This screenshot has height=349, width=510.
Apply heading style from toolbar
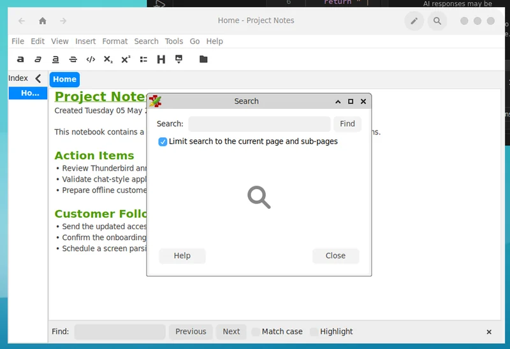161,59
